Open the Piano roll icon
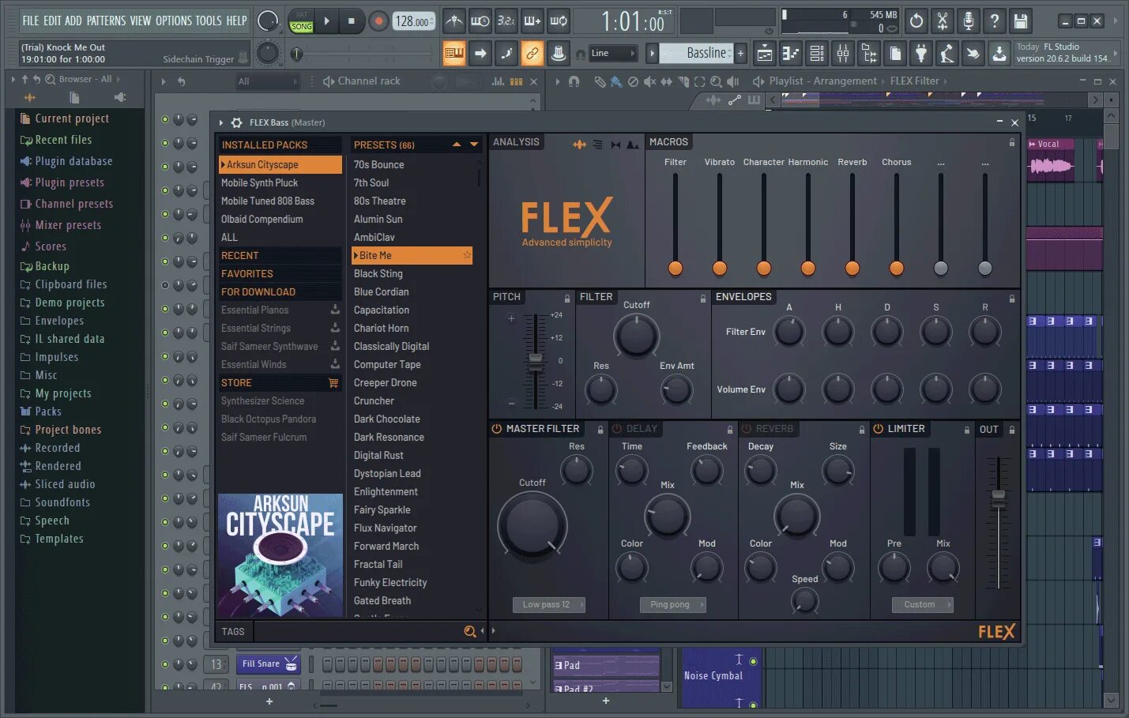 pos(790,54)
